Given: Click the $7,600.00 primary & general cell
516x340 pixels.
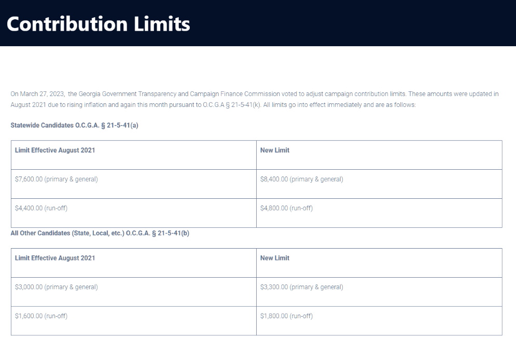Looking at the screenshot, I should (x=134, y=184).
